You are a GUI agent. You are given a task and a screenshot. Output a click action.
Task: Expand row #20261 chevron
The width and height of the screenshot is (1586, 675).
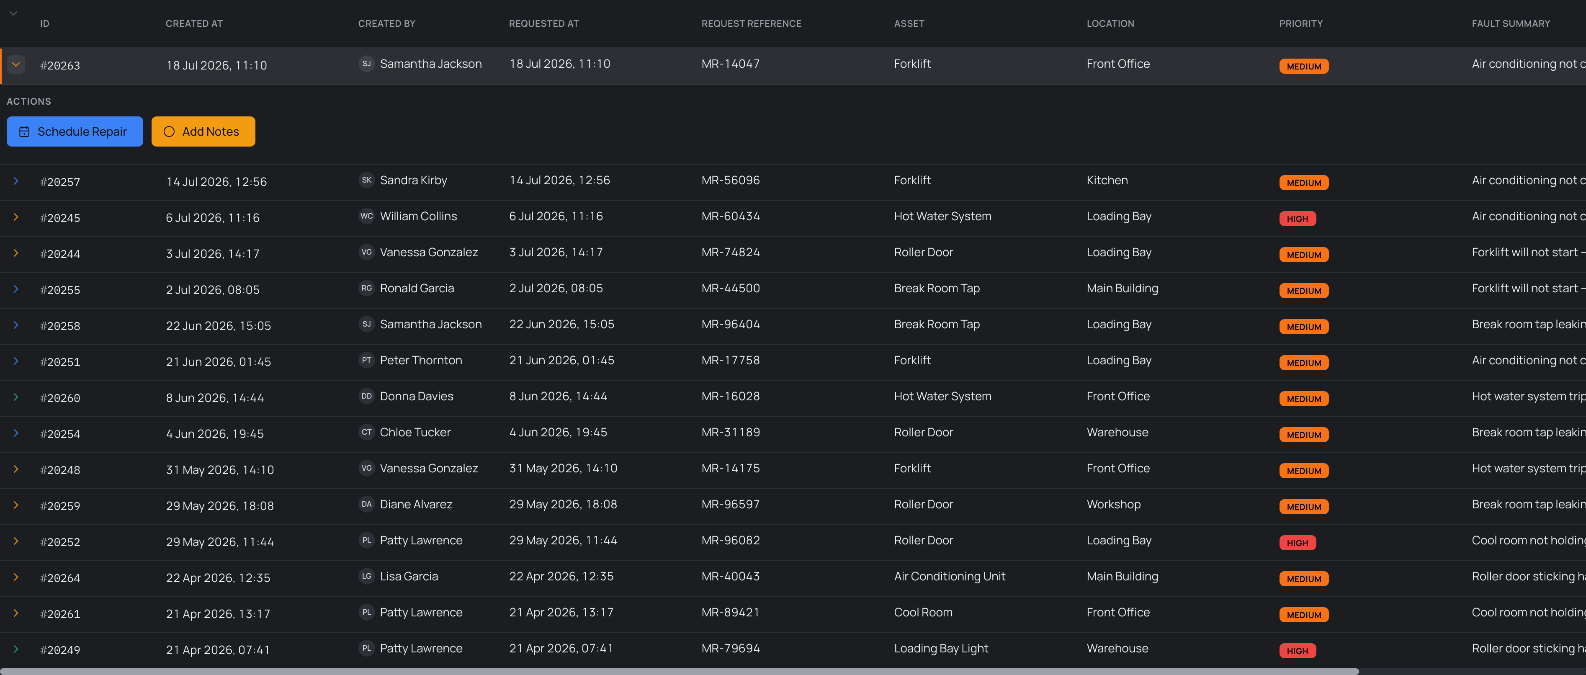(16, 613)
